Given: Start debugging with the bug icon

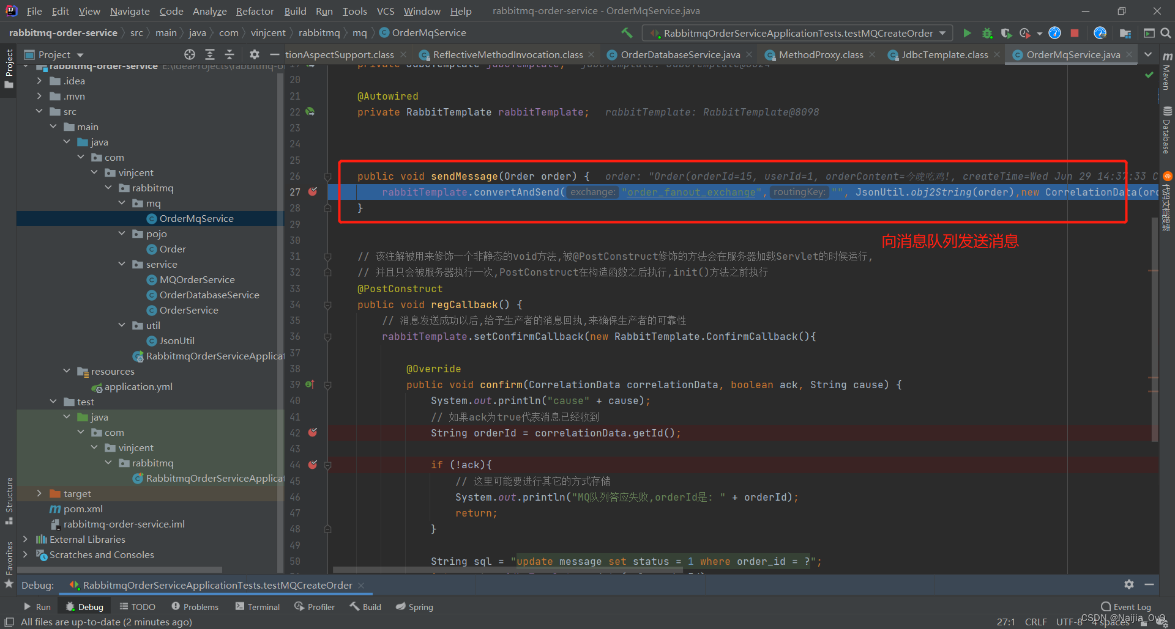Looking at the screenshot, I should pyautogui.click(x=987, y=33).
